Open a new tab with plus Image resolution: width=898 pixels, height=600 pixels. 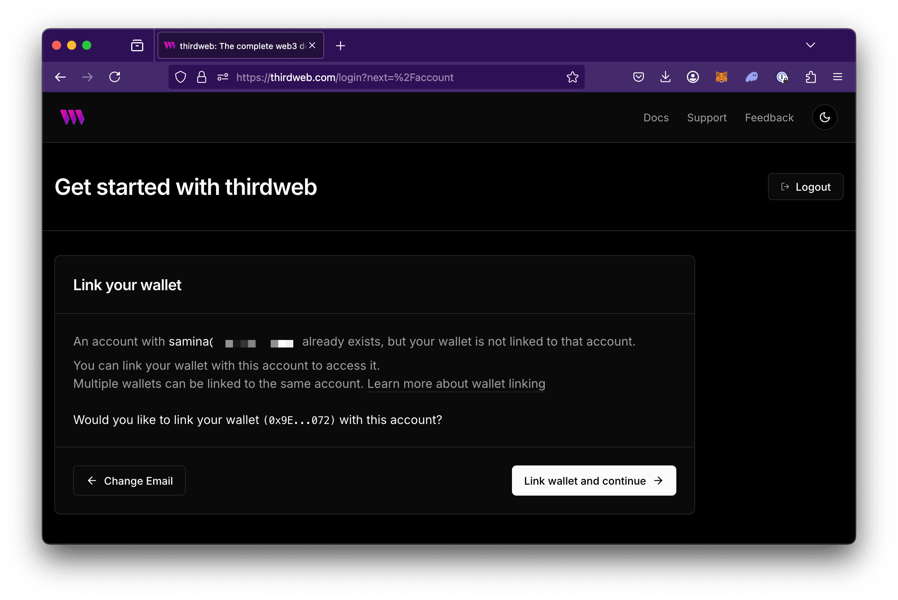(340, 46)
